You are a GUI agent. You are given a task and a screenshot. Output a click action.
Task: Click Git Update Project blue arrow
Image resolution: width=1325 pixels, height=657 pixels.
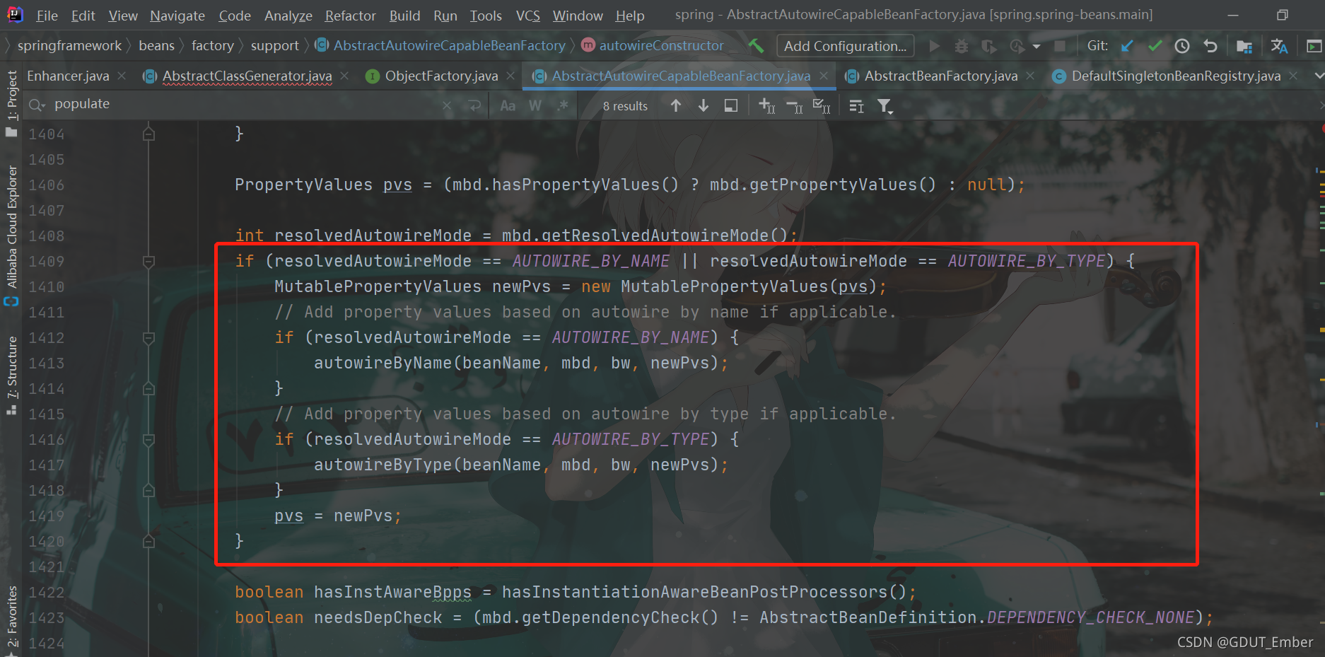pos(1128,46)
